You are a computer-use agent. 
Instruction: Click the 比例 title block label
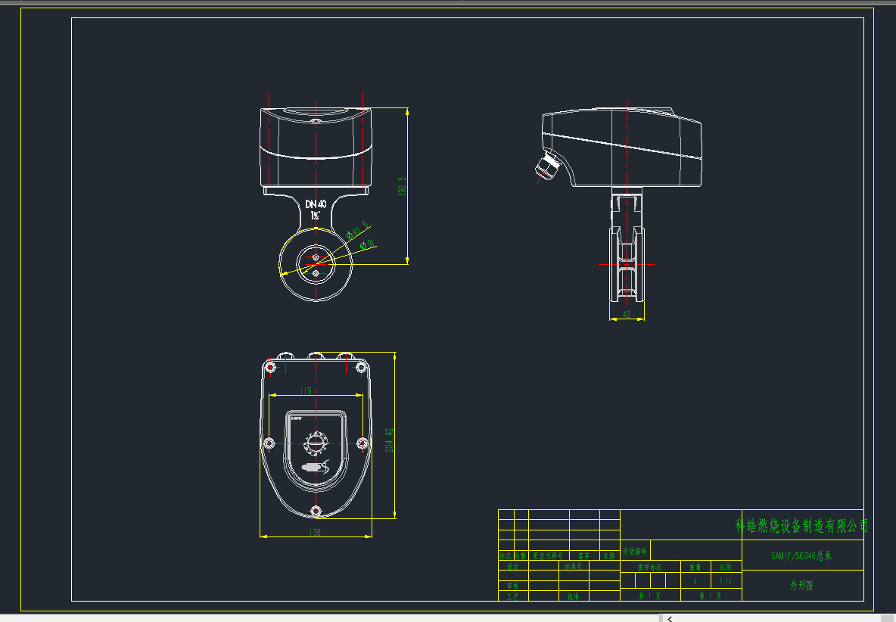[725, 568]
